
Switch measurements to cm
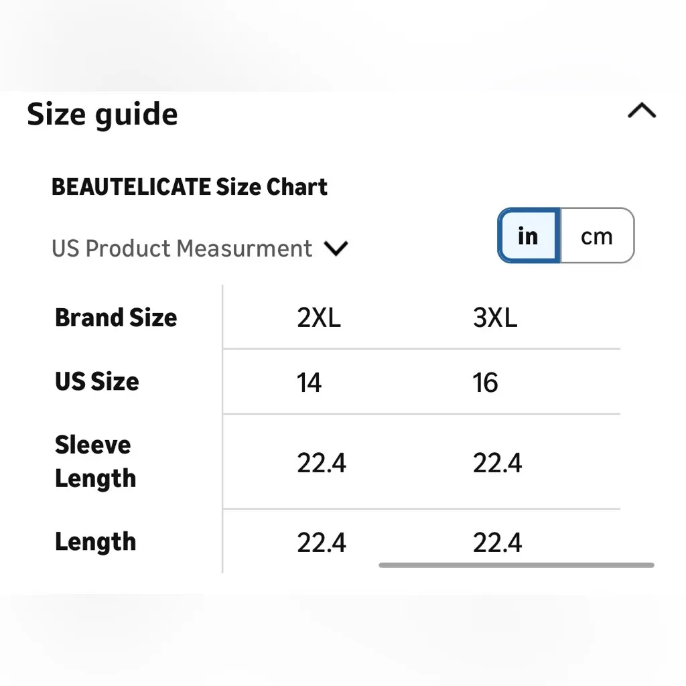[x=596, y=236]
